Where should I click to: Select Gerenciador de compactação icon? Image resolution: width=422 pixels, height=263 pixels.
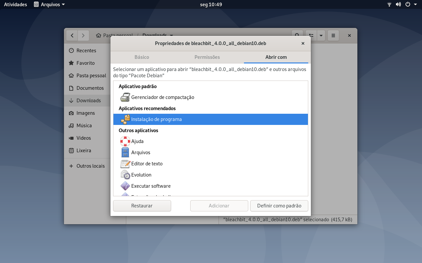pos(125,97)
